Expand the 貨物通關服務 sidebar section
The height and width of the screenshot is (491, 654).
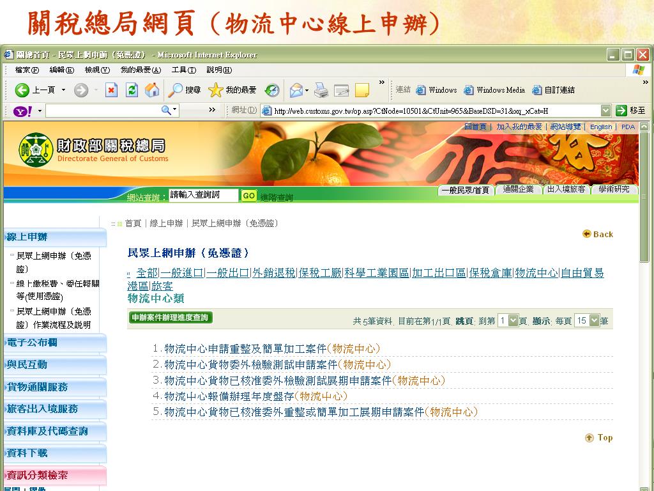(55, 387)
